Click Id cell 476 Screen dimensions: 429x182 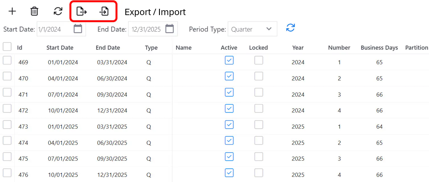coord(23,175)
